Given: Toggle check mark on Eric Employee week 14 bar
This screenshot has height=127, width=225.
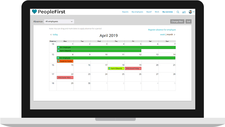Looking at the screenshot, I should click(x=58, y=47).
